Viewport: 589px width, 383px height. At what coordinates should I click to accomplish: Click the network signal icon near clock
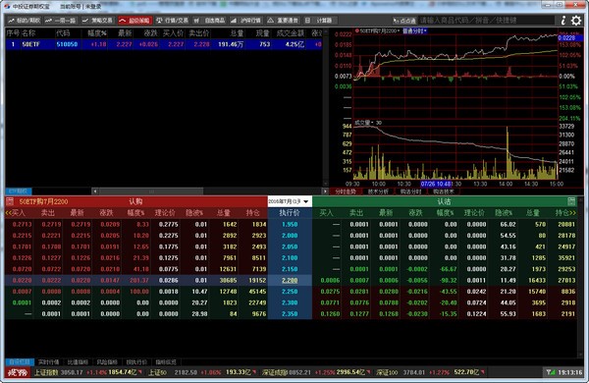pos(551,372)
